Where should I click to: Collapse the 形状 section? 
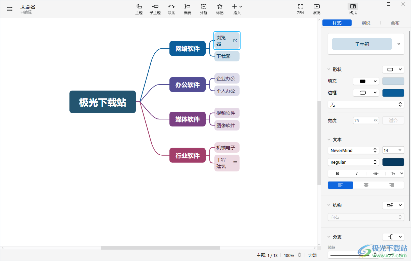point(329,69)
